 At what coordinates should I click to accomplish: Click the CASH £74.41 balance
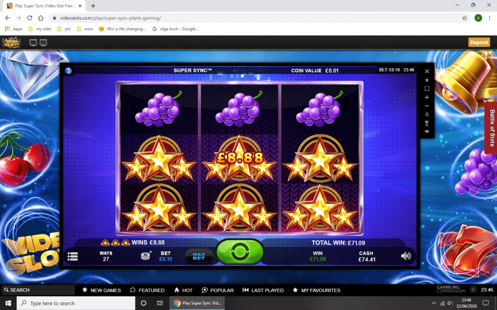[367, 256]
